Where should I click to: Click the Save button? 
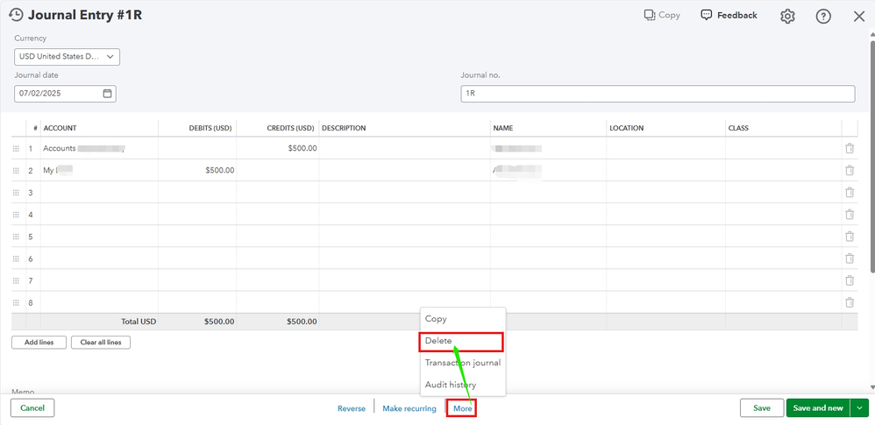click(x=762, y=407)
